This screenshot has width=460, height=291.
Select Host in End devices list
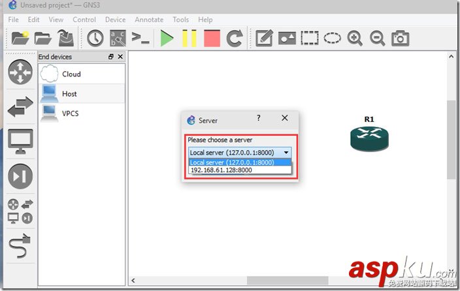[82, 93]
